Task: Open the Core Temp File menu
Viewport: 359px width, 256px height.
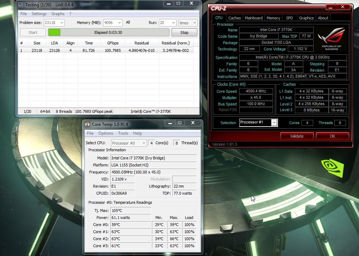Action: [90, 133]
